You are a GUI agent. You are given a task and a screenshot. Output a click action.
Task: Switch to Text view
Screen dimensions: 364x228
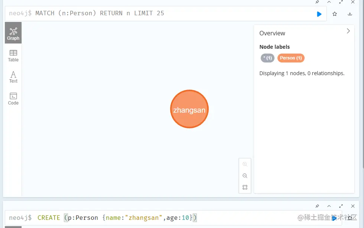[x=13, y=77]
